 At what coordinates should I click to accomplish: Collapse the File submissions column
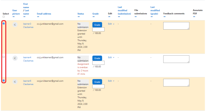(135, 17)
